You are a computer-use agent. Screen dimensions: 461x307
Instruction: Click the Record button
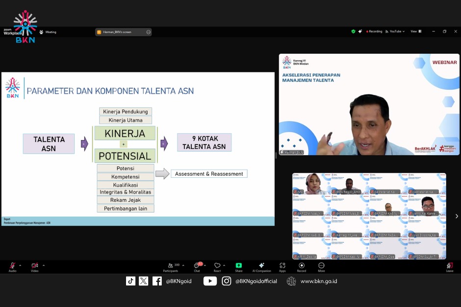click(x=302, y=266)
